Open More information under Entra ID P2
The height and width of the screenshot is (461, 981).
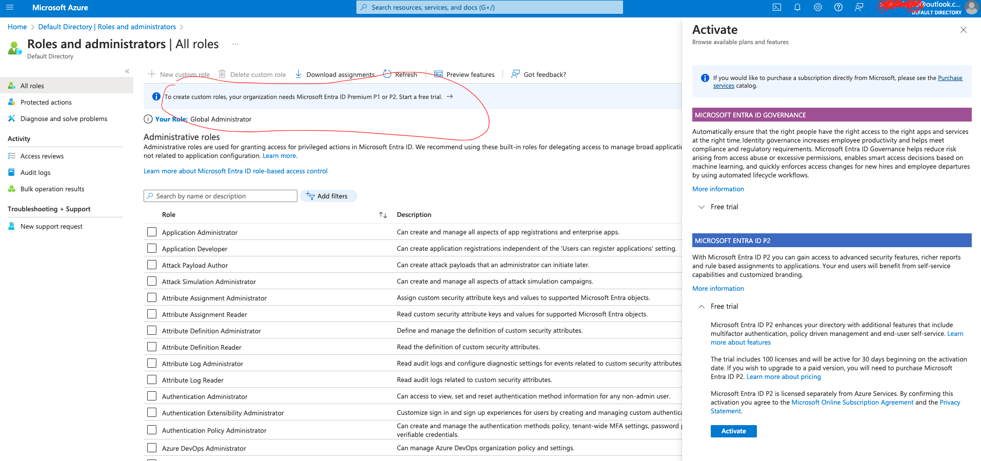tap(718, 289)
